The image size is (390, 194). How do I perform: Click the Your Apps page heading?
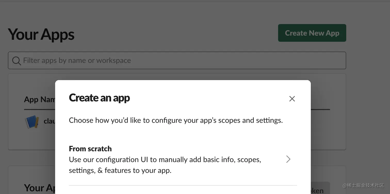tap(41, 34)
